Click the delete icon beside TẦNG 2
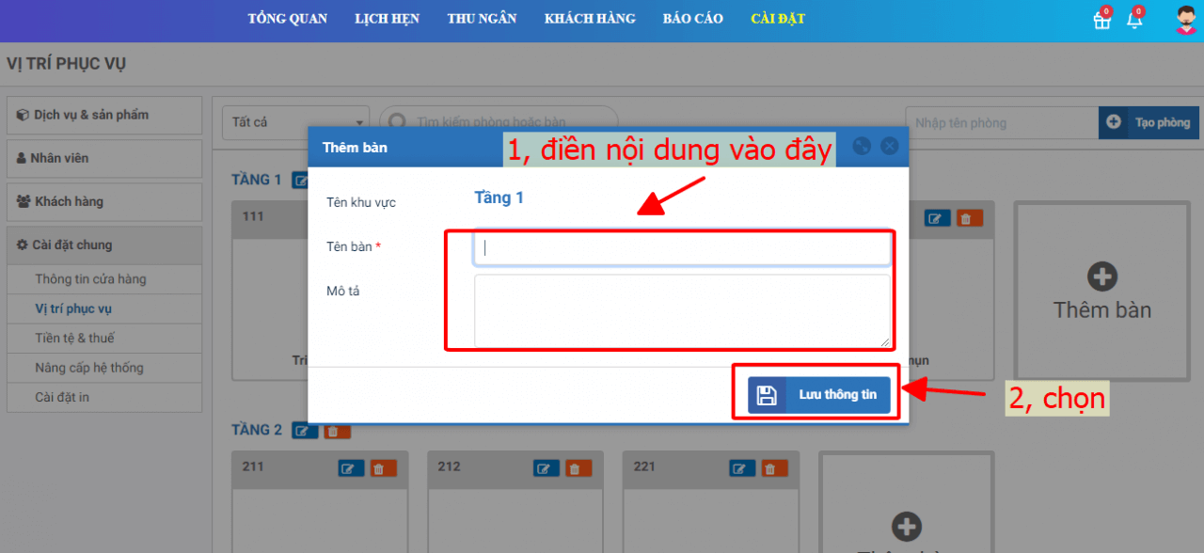Screen dimensions: 1204x553 337,431
